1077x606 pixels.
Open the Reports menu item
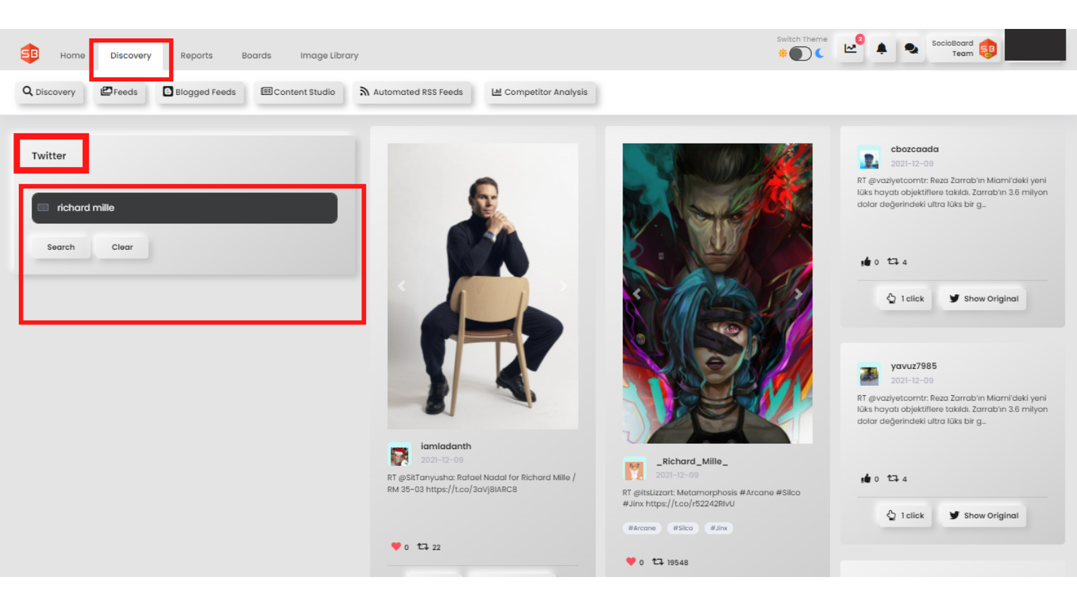pos(197,55)
